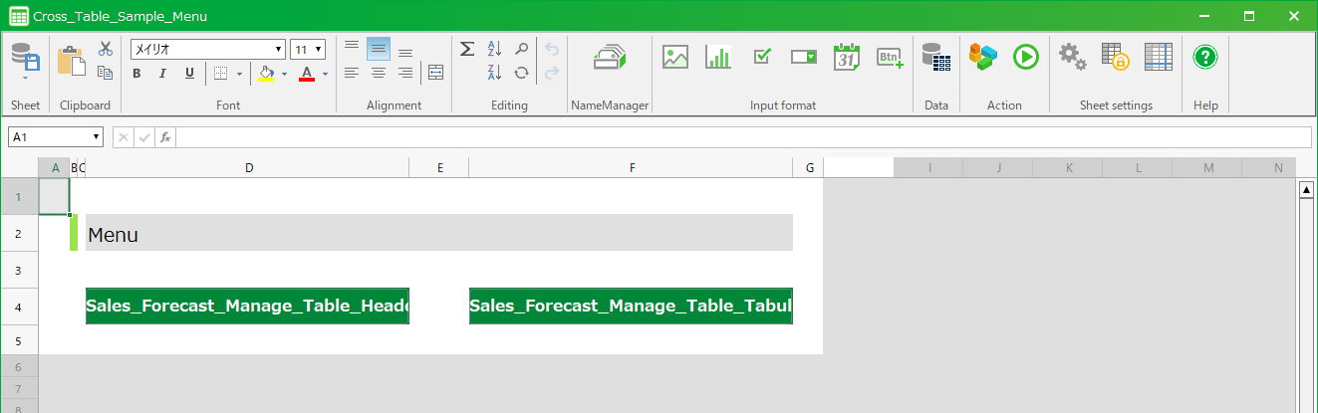Insert a chart input format
Image resolution: width=1318 pixels, height=413 pixels.
tap(718, 58)
